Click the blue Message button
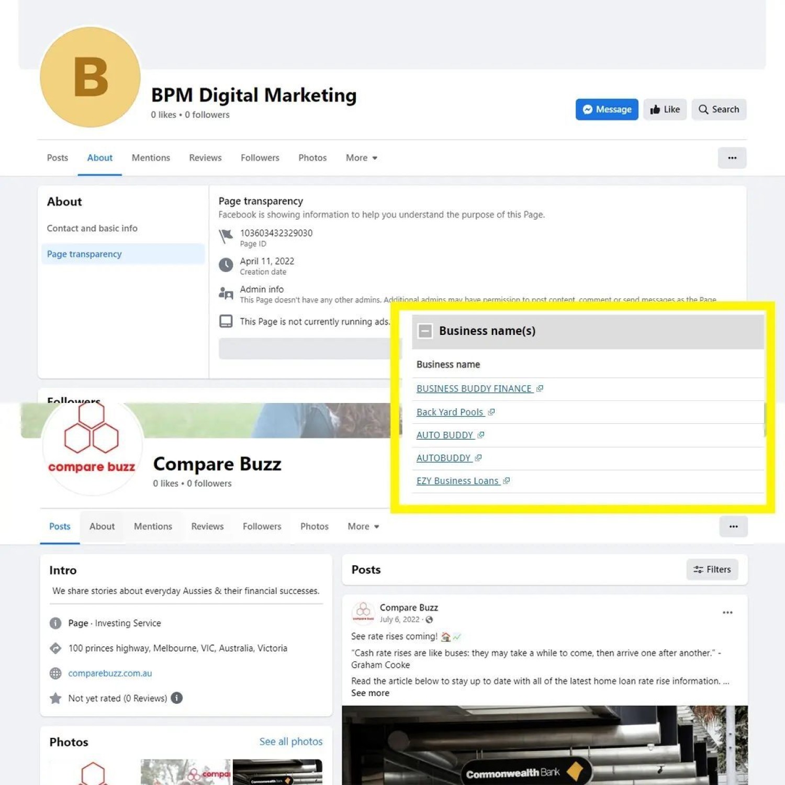This screenshot has height=785, width=785. pos(607,109)
